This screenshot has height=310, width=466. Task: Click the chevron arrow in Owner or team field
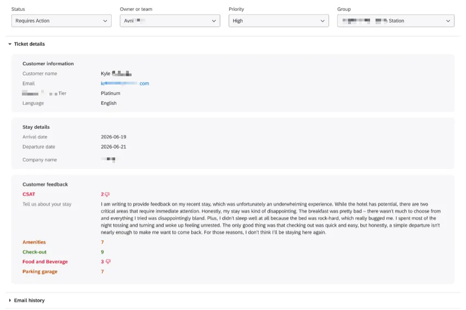pos(214,21)
